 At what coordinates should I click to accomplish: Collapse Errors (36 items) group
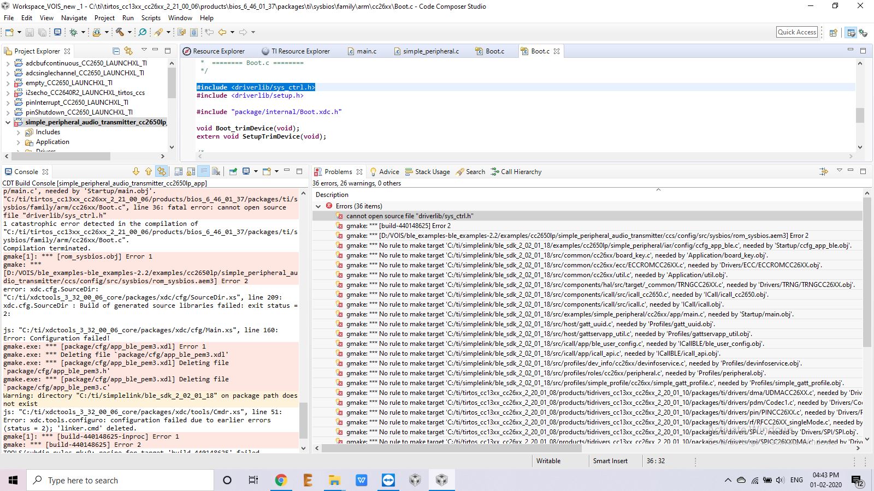pyautogui.click(x=318, y=206)
